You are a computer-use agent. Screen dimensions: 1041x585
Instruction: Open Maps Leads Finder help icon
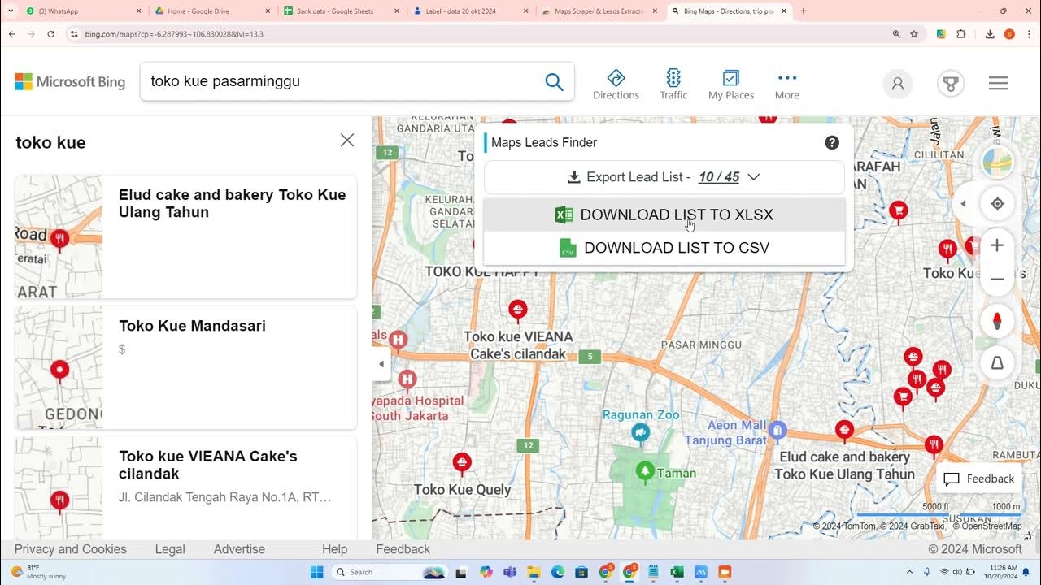click(x=832, y=142)
